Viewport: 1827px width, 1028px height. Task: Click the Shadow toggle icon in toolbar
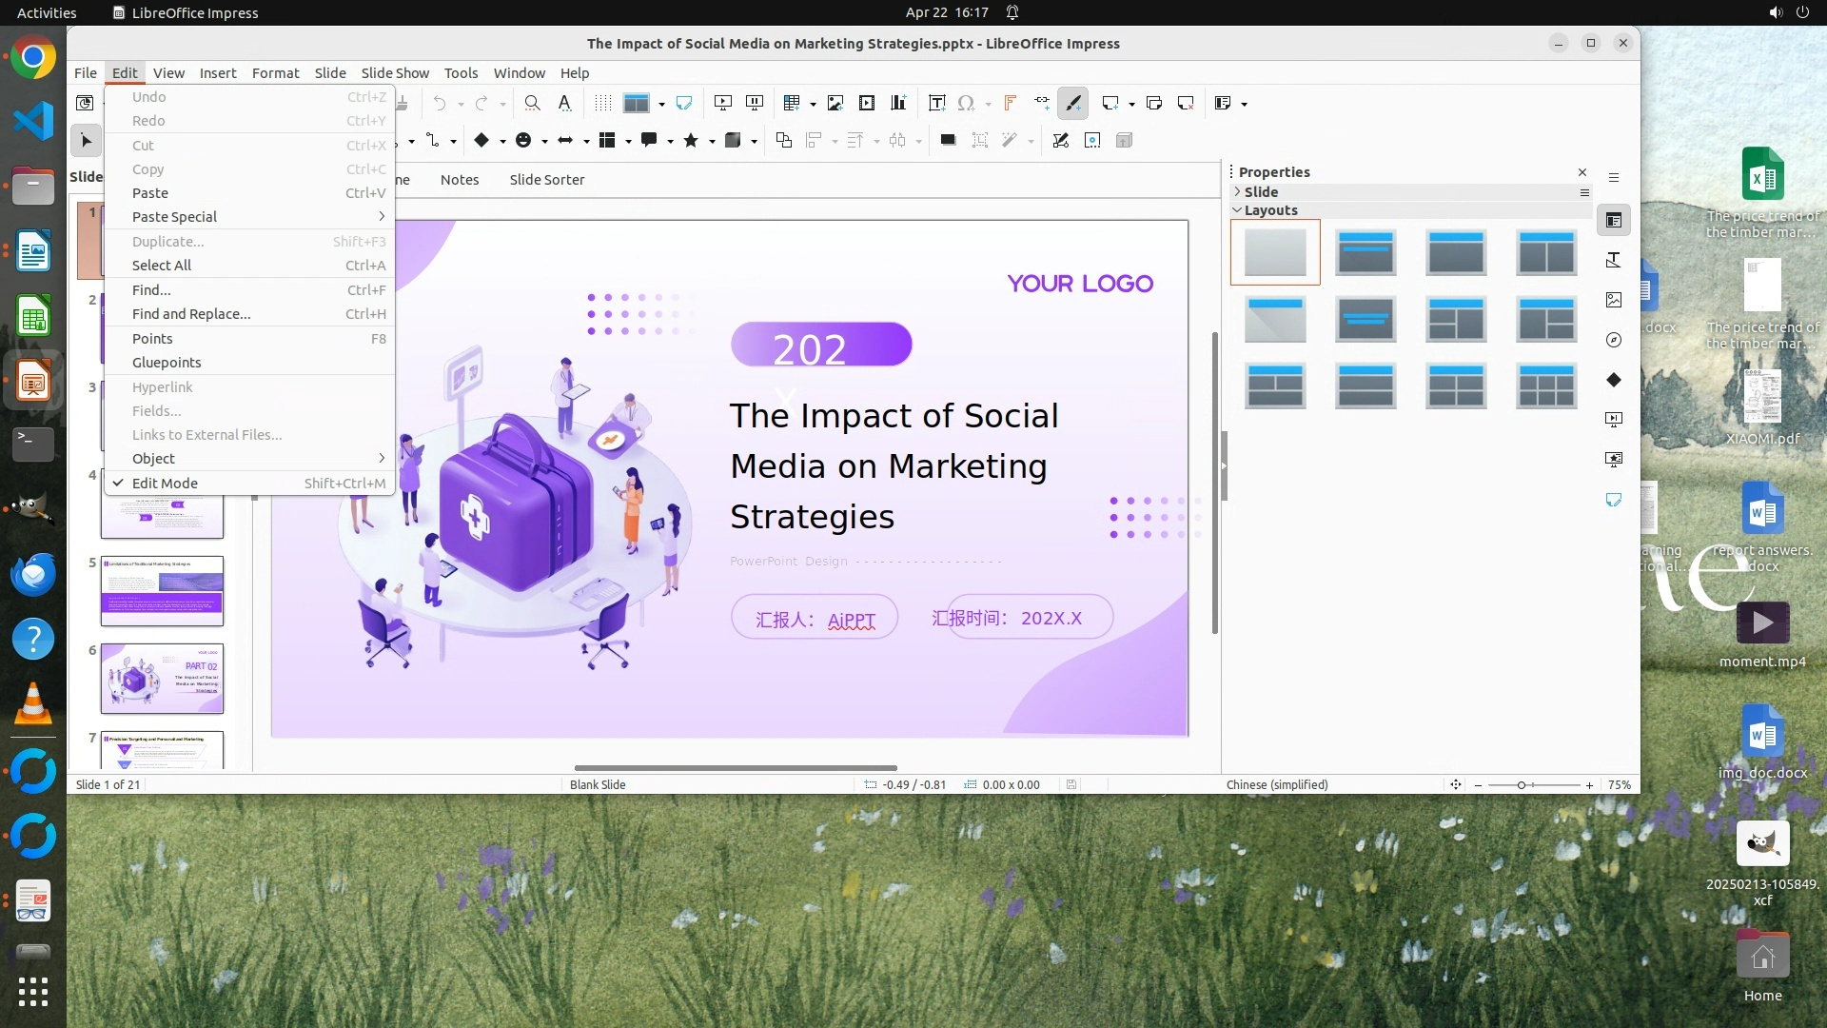pyautogui.click(x=948, y=140)
